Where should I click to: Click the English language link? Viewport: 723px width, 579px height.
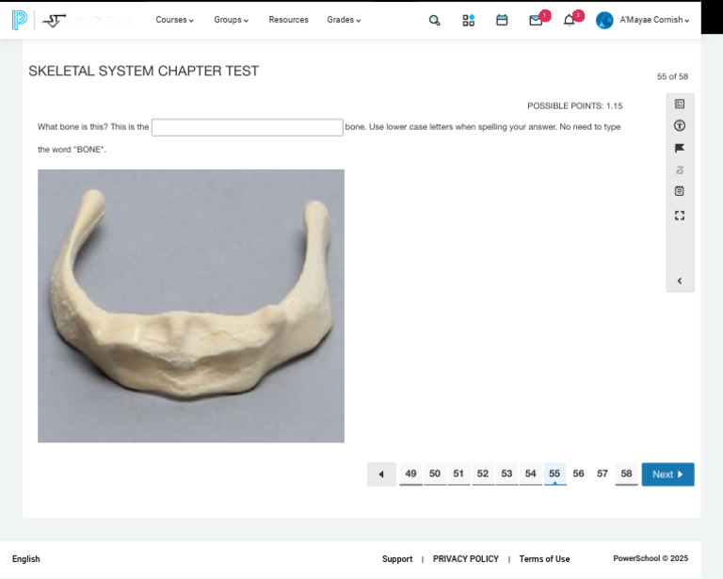pos(26,559)
